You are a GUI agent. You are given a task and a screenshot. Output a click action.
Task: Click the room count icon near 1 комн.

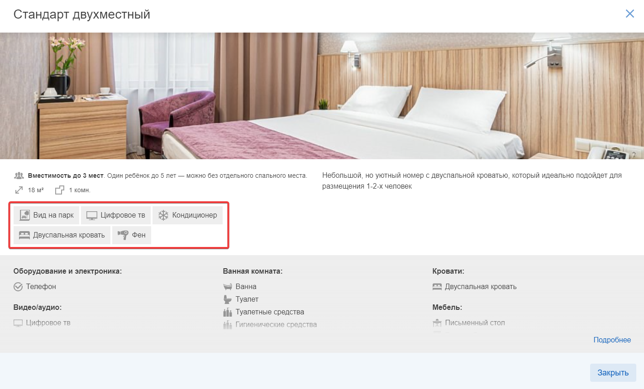(60, 190)
